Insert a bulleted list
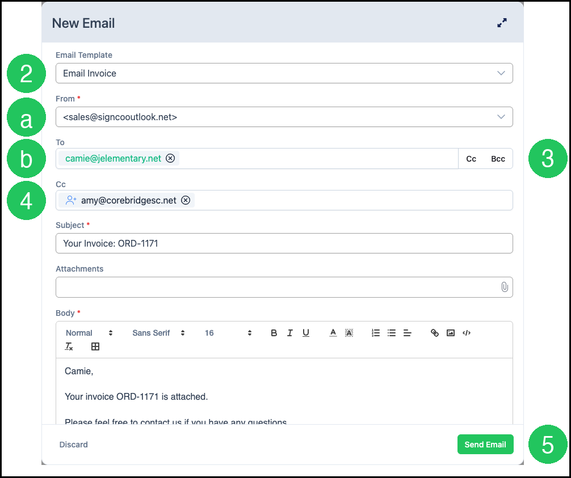The width and height of the screenshot is (571, 478). 392,333
